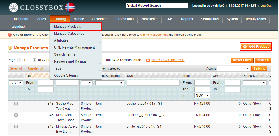The height and width of the screenshot is (136, 279).
Task: Click the Reset Filter button
Action: 242,60
